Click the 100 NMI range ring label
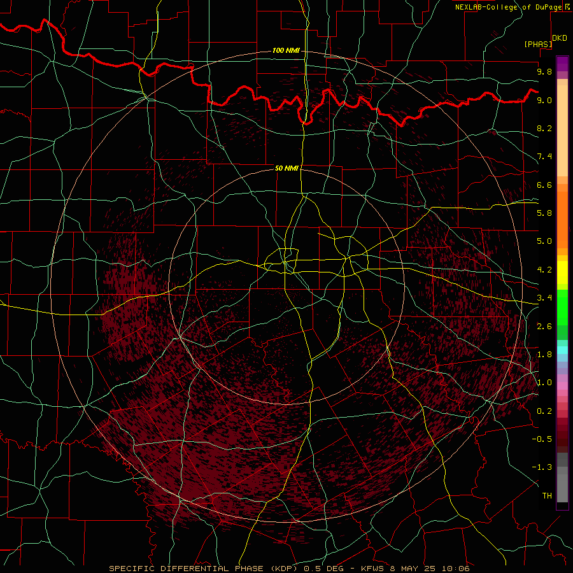Image resolution: width=573 pixels, height=573 pixels. [286, 50]
